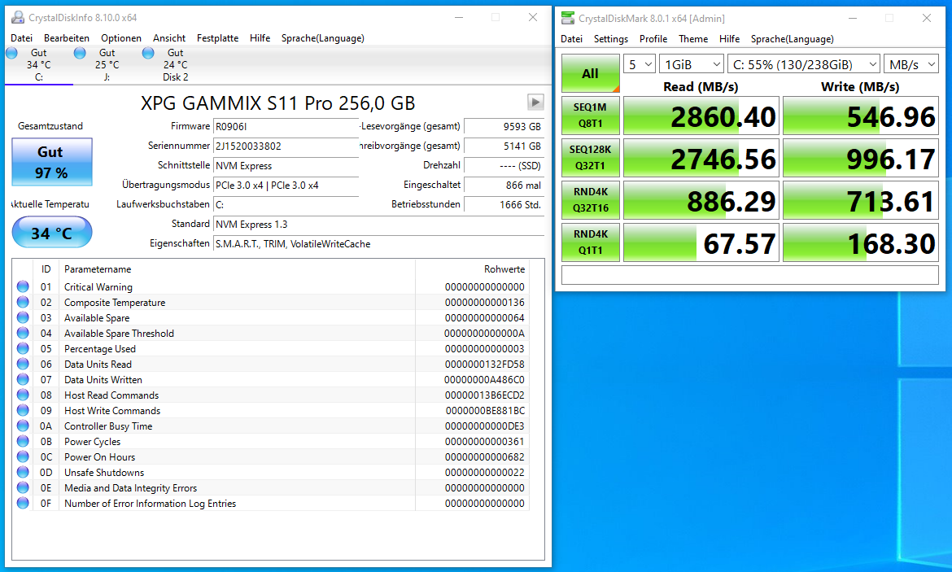Viewport: 952px width, 572px height.
Task: Open Datei menu in CrystalDiskInfo
Action: point(21,38)
